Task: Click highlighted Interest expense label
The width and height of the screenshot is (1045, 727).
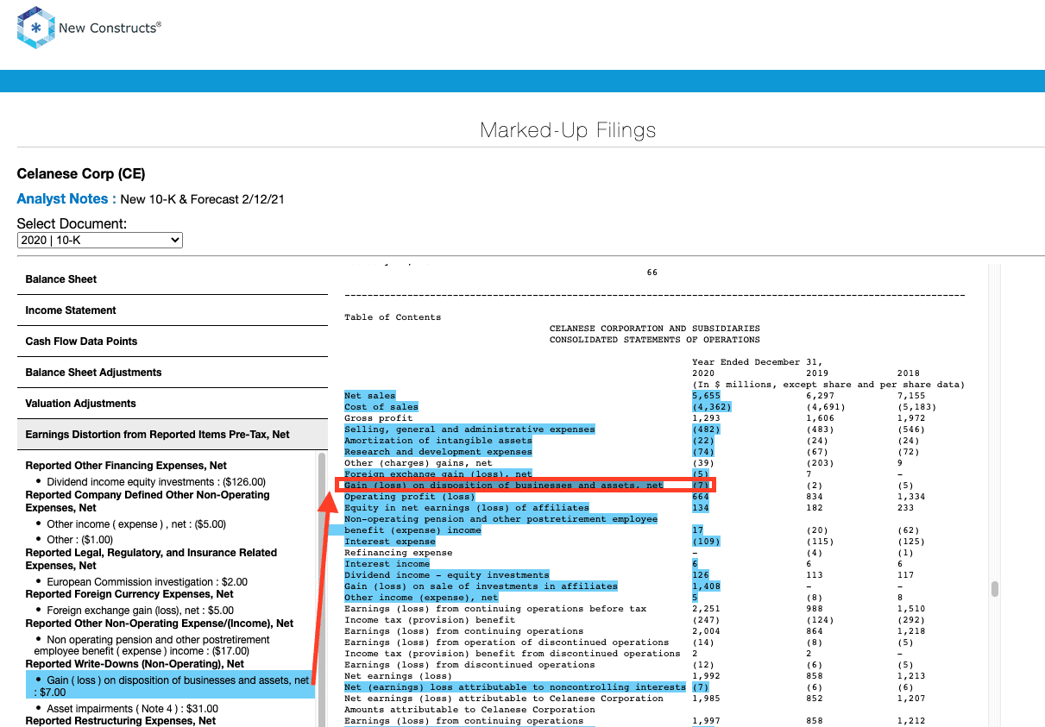Action: click(390, 542)
